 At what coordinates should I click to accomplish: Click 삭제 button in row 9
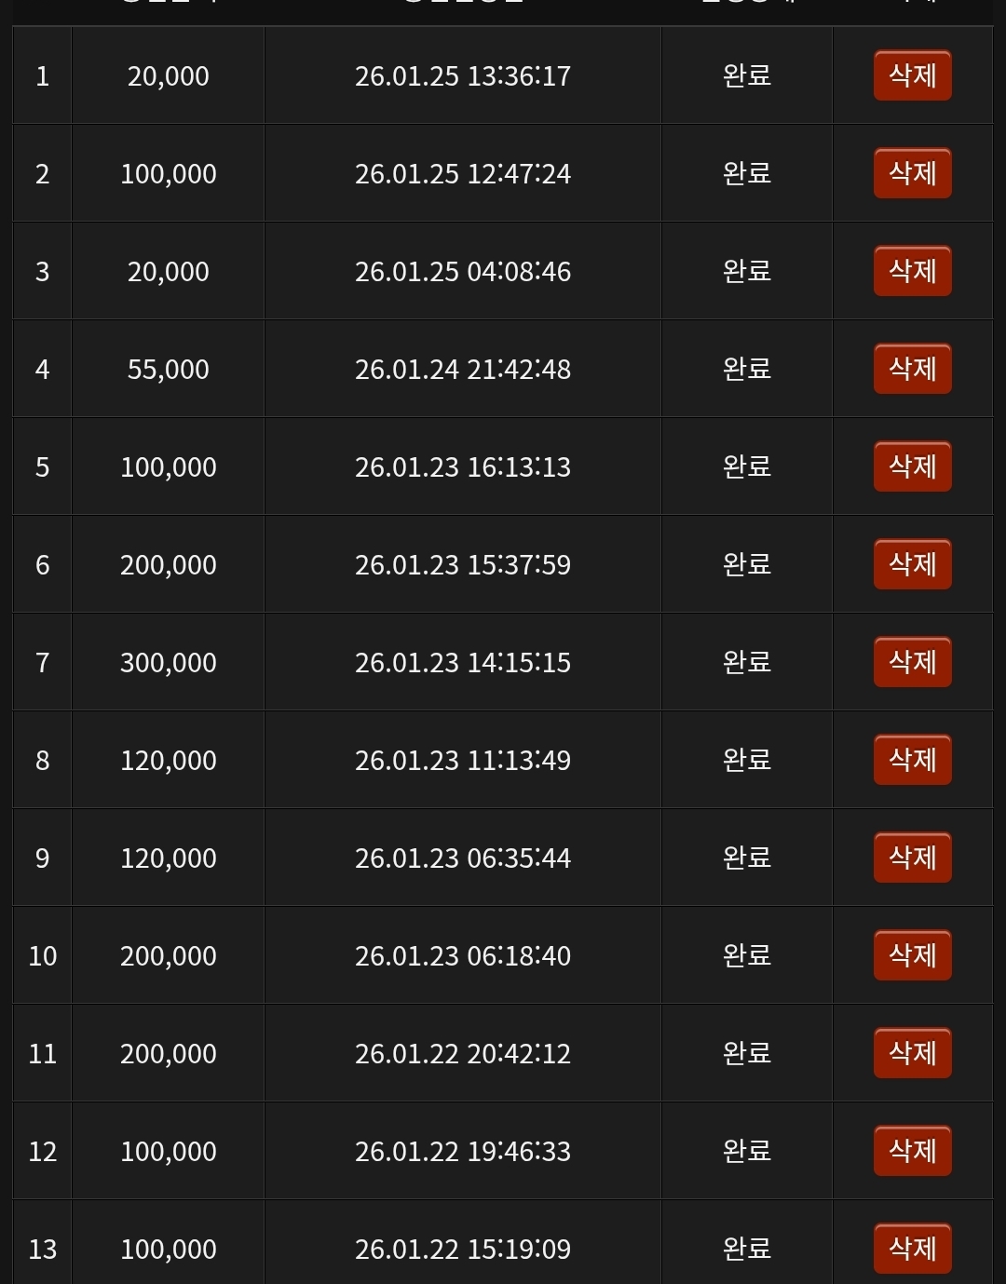coord(912,858)
